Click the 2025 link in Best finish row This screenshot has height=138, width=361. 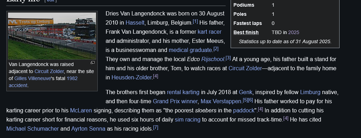(294, 32)
